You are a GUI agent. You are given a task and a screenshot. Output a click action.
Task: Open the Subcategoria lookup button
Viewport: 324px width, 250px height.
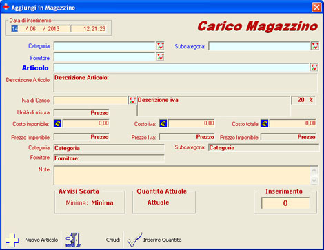tap(315, 46)
